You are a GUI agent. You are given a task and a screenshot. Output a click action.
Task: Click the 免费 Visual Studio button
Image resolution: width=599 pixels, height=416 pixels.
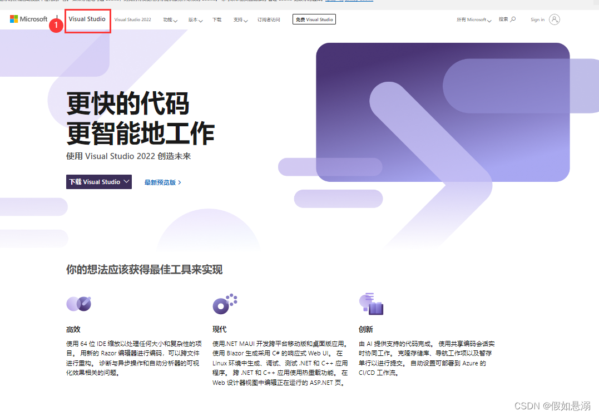[314, 19]
